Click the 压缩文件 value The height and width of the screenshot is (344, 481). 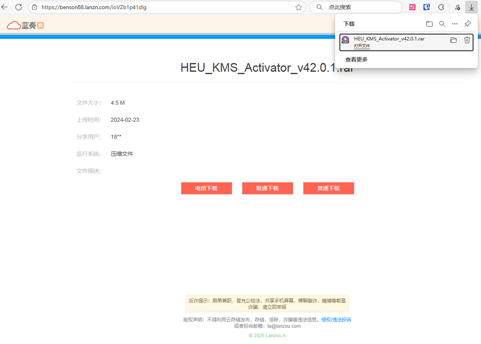pyautogui.click(x=122, y=154)
